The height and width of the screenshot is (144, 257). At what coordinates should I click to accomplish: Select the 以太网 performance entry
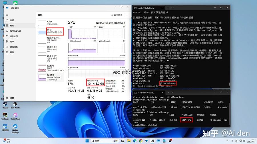pyautogui.click(x=51, y=68)
